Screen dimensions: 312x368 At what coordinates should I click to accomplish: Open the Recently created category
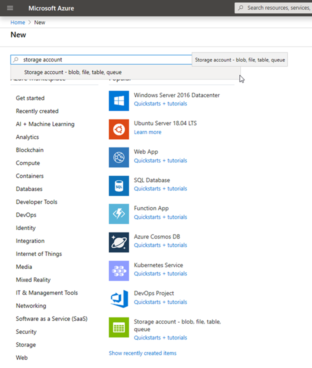[37, 111]
